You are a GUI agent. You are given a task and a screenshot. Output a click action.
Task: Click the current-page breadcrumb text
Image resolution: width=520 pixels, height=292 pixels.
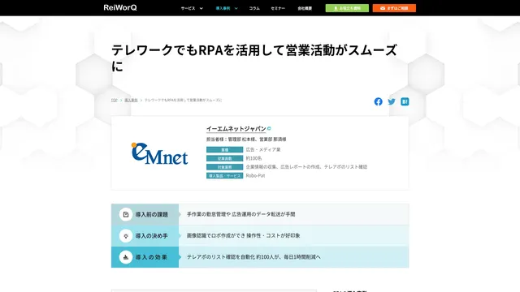(183, 100)
